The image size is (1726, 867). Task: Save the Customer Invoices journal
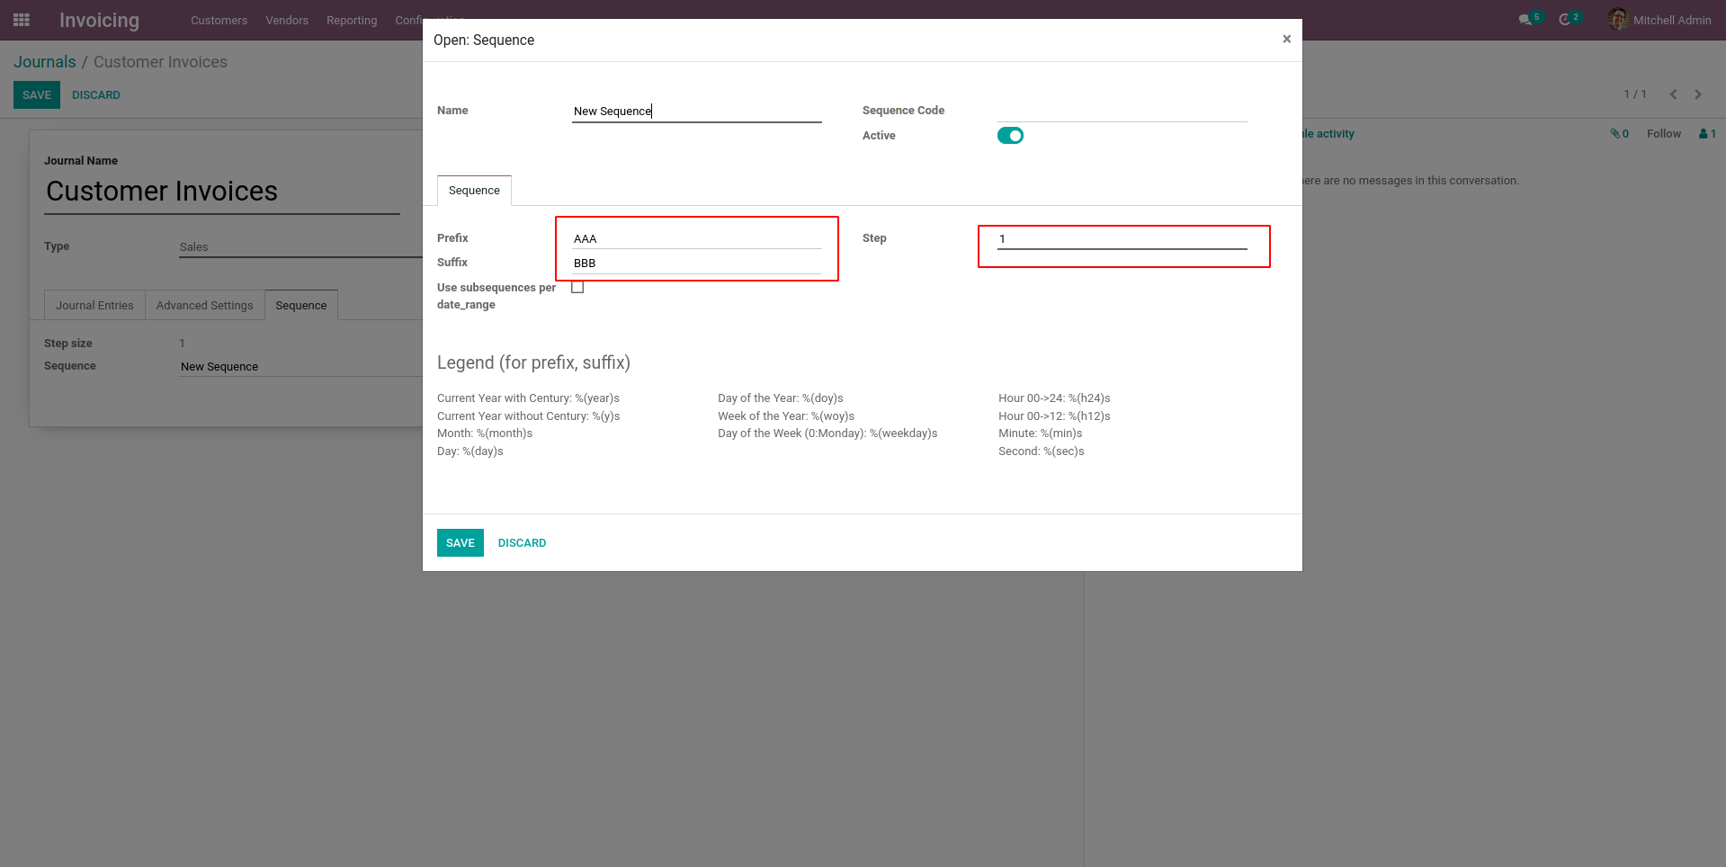click(37, 95)
